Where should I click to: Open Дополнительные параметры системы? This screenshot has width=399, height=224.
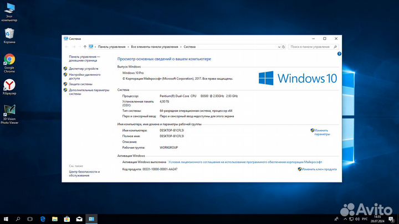tap(89, 92)
